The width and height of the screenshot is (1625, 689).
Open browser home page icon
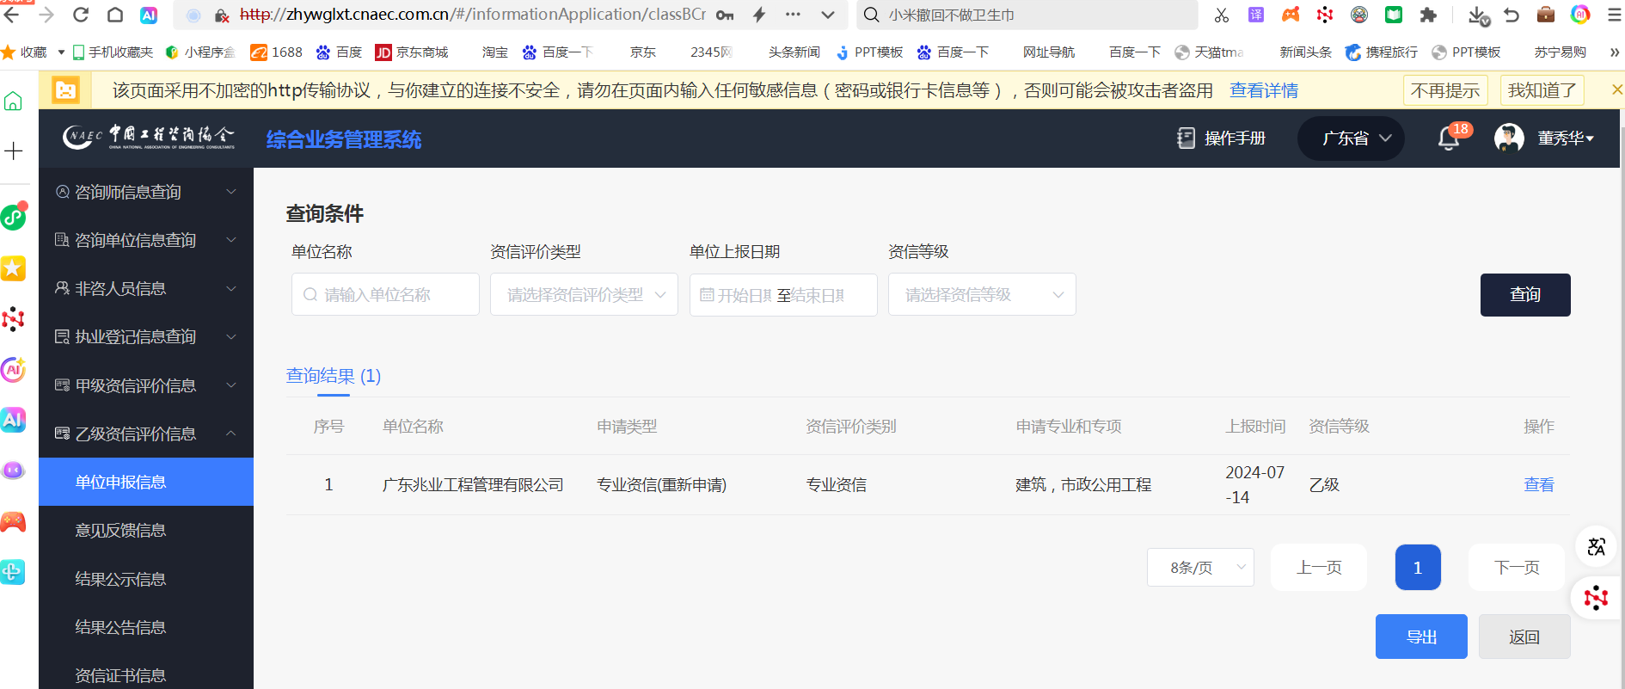115,15
